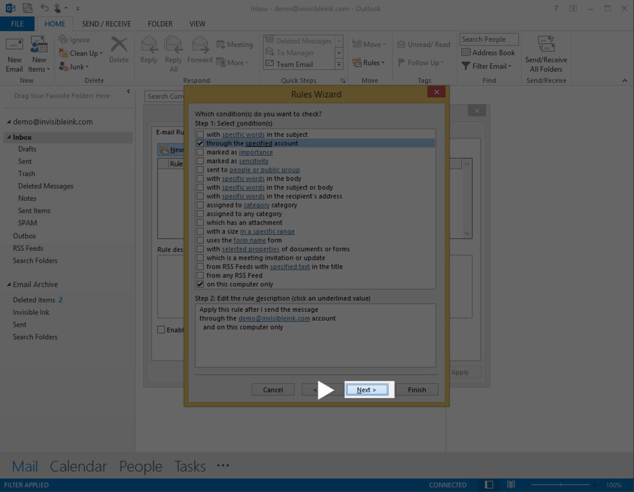The width and height of the screenshot is (634, 492).
Task: Click Finish in Rules Wizard
Action: 417,389
